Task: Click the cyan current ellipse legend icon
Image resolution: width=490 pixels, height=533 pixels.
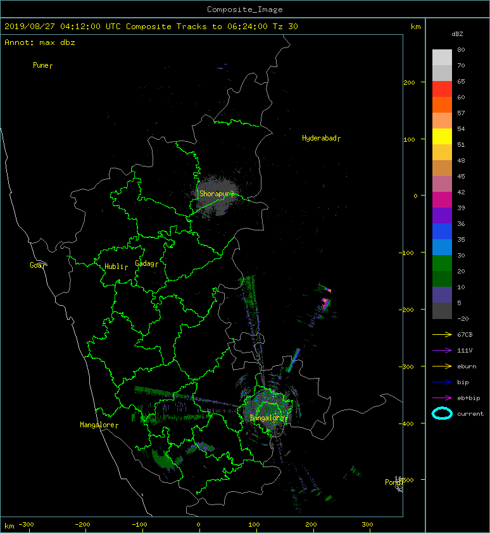Action: [x=442, y=413]
